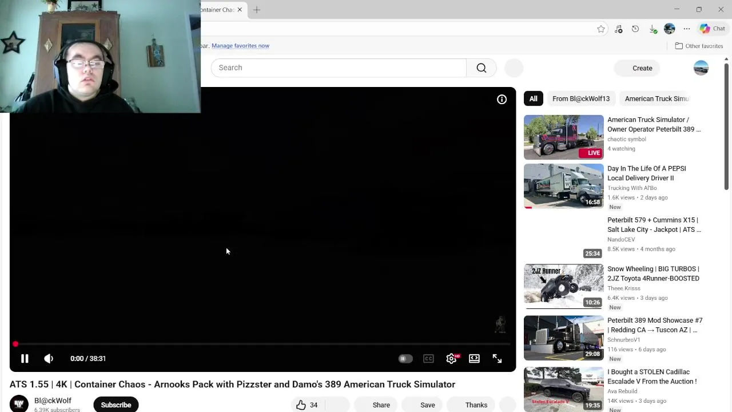Screen dimensions: 732x412
Task: Open the Snow Wheeling 2JZ Runner thumbnail
Action: coord(563,286)
